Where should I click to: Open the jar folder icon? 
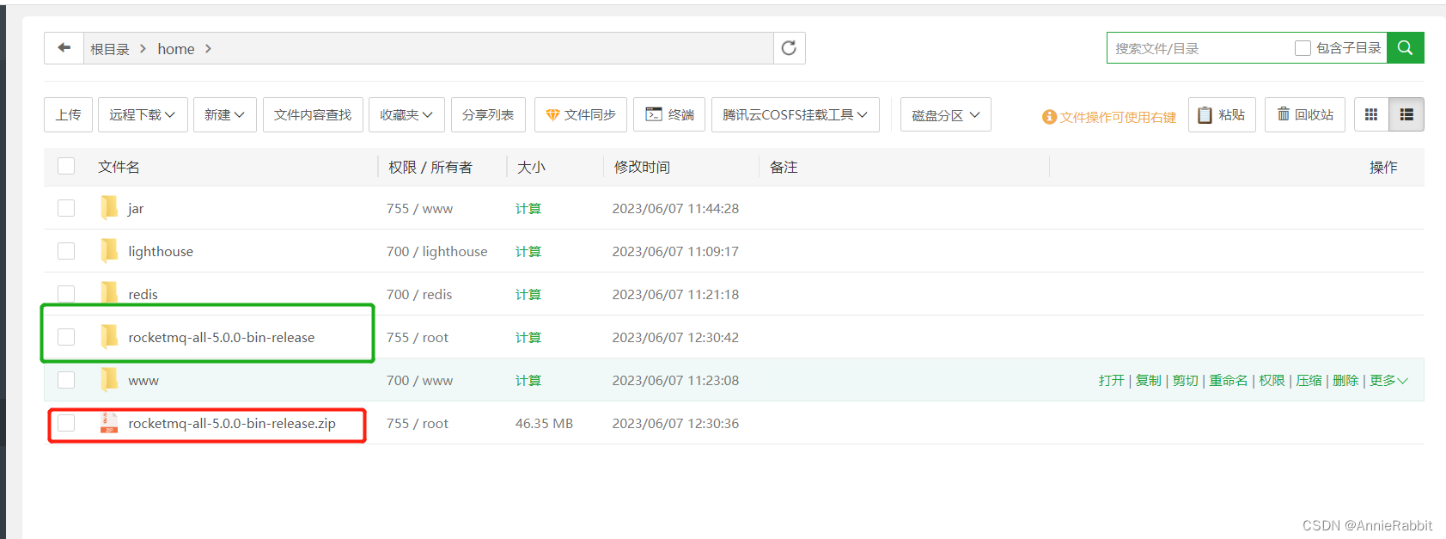109,207
